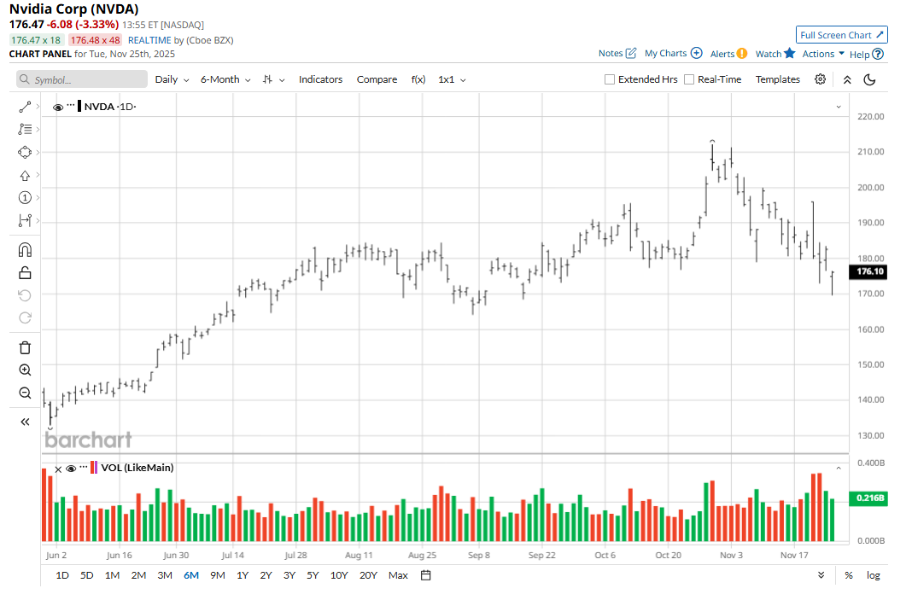This screenshot has height=606, width=912.
Task: Delete drawings with the trash icon
Action: [25, 347]
